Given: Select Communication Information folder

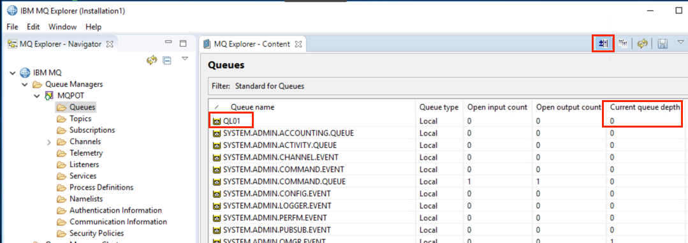Looking at the screenshot, I should coord(118,221).
